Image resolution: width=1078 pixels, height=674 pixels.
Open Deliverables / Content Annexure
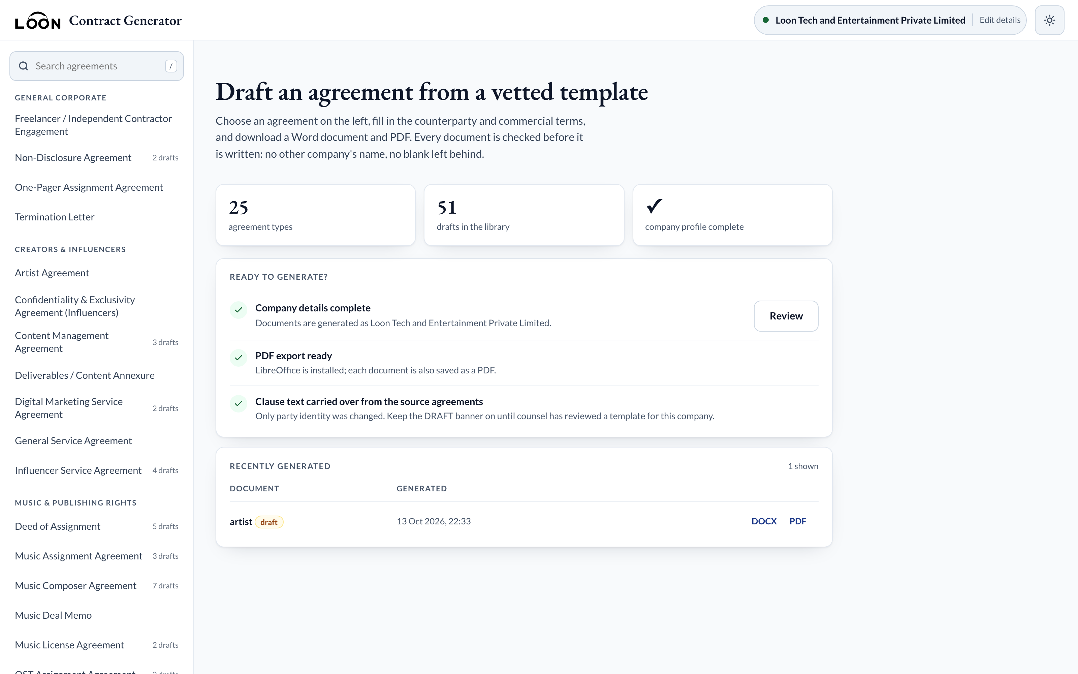(97, 375)
